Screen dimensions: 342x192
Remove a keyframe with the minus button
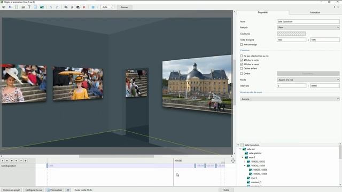pos(21,161)
